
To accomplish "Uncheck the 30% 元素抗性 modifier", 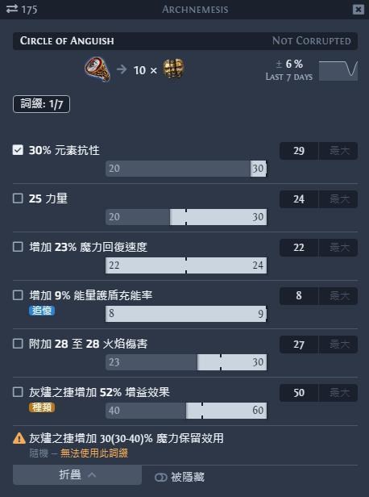I will tap(18, 150).
